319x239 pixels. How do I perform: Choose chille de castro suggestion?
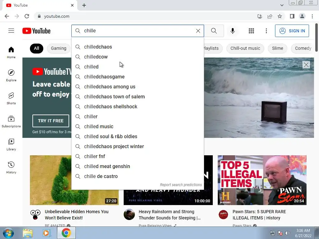[x=137, y=176]
